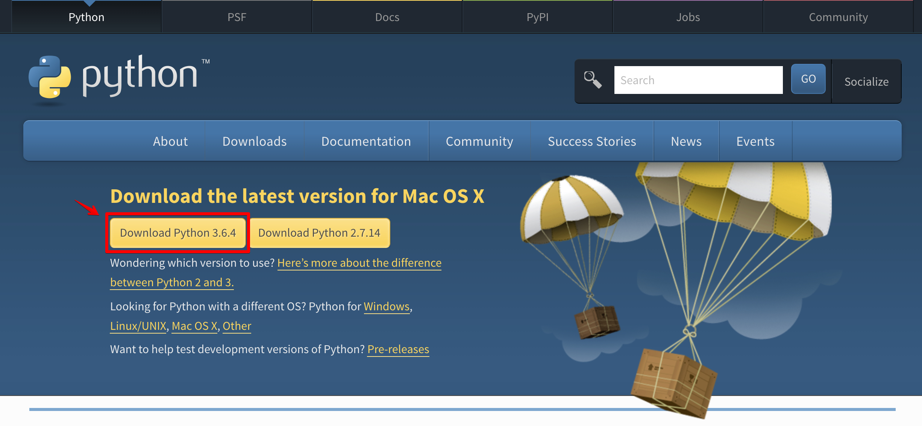
Task: Go to the PyPI top tab
Action: pyautogui.click(x=538, y=17)
